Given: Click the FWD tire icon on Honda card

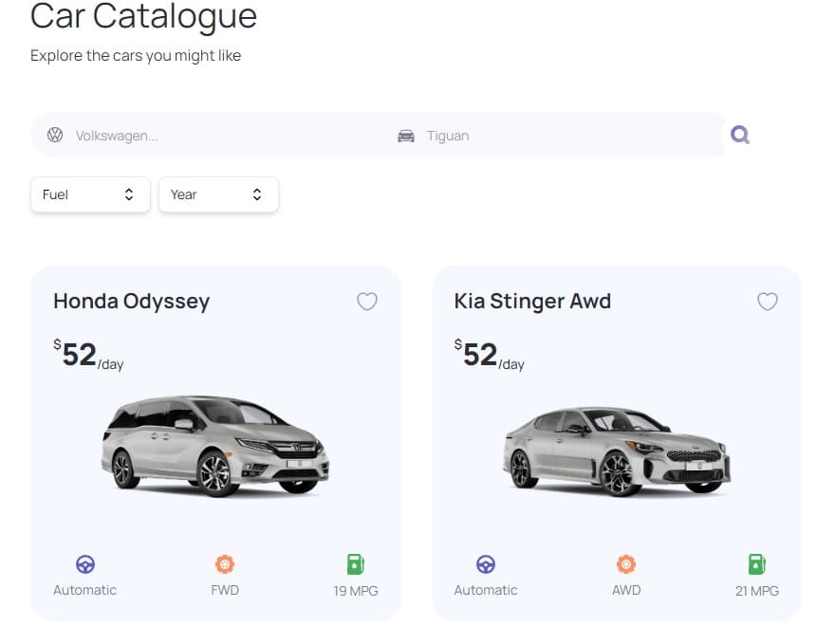Looking at the screenshot, I should 225,564.
